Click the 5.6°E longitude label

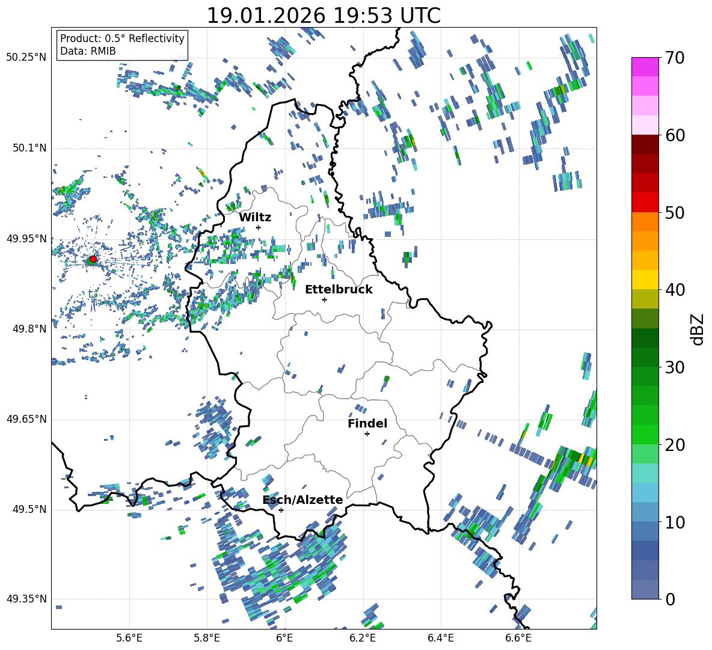129,638
